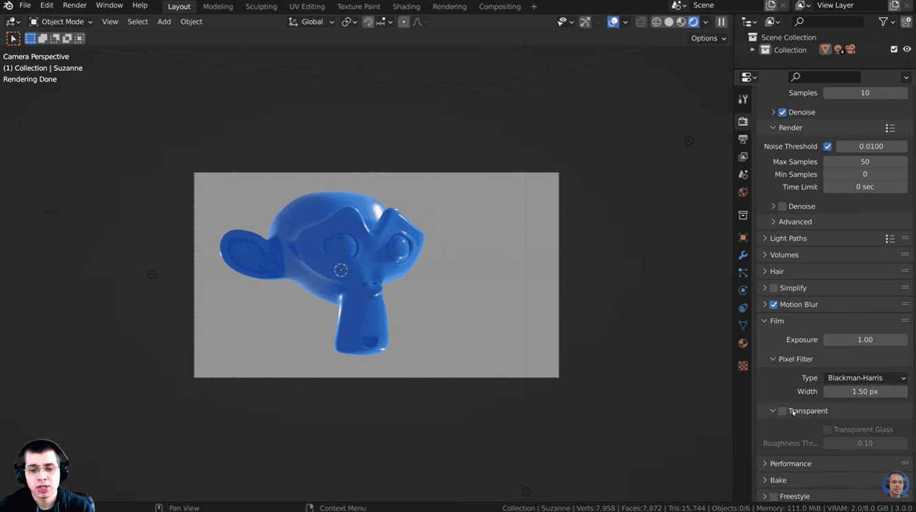Screen dimensions: 916x512
Task: Open the Texture properties tab
Action: 742,366
